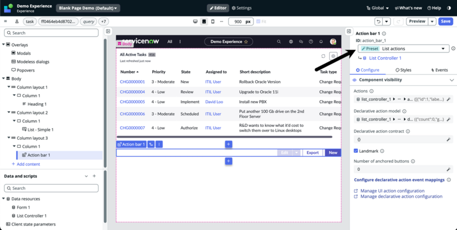Open the Blank Page Demo variant dropdown

(88, 8)
